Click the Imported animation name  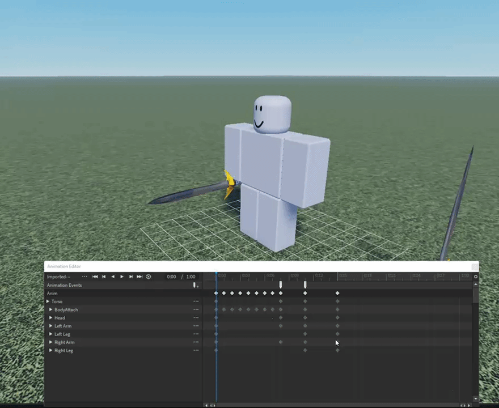pos(58,277)
